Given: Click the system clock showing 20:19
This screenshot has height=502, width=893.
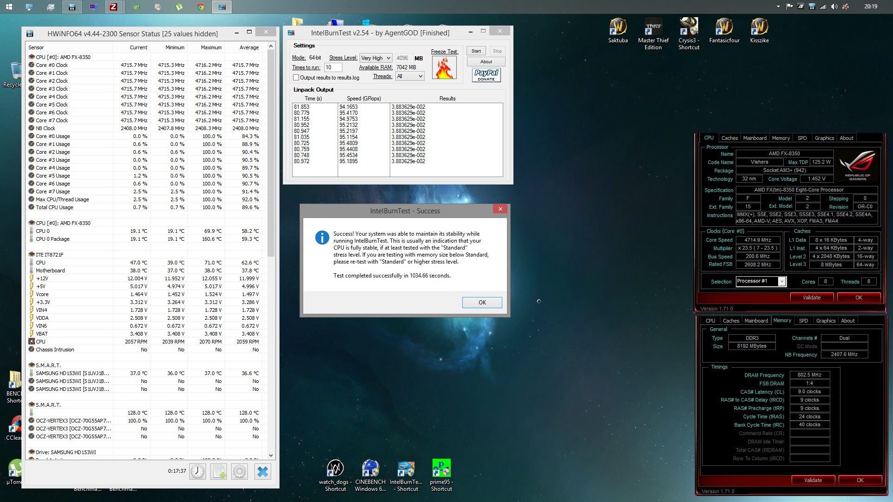Looking at the screenshot, I should 871,7.
